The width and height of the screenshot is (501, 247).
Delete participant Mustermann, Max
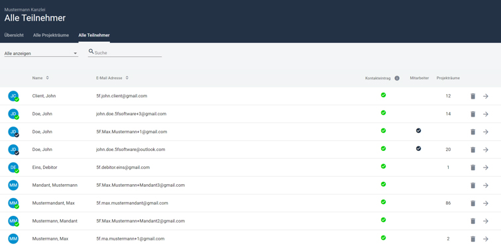point(473,239)
